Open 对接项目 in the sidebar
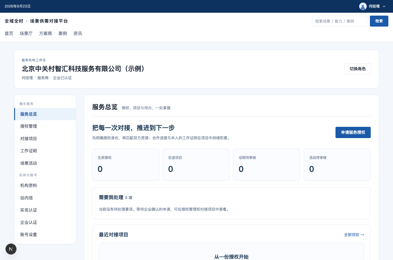The height and width of the screenshot is (260, 393). coord(45,139)
